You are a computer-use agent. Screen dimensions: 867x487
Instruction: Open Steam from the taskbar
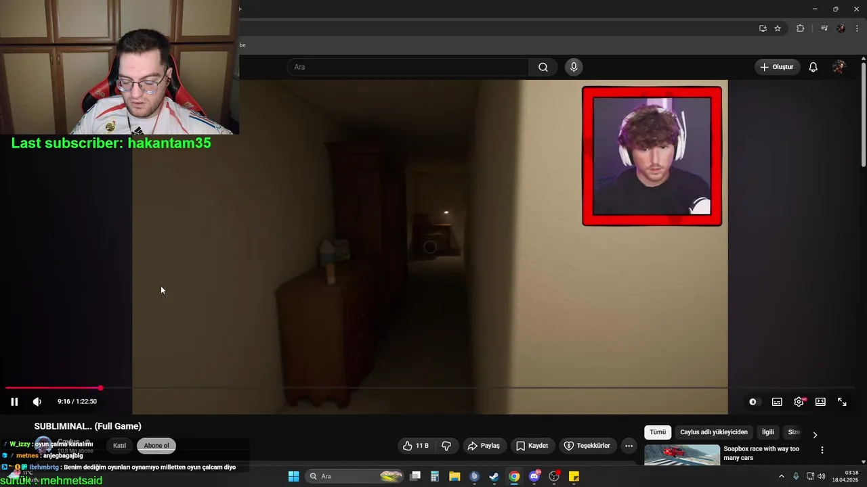[494, 476]
